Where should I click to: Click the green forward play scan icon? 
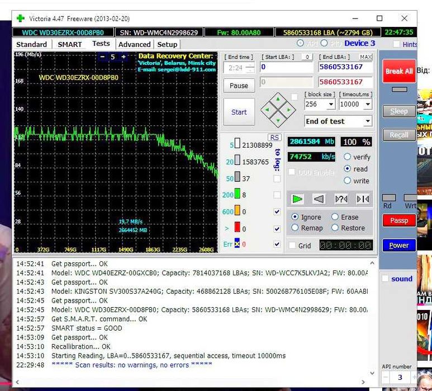297,199
